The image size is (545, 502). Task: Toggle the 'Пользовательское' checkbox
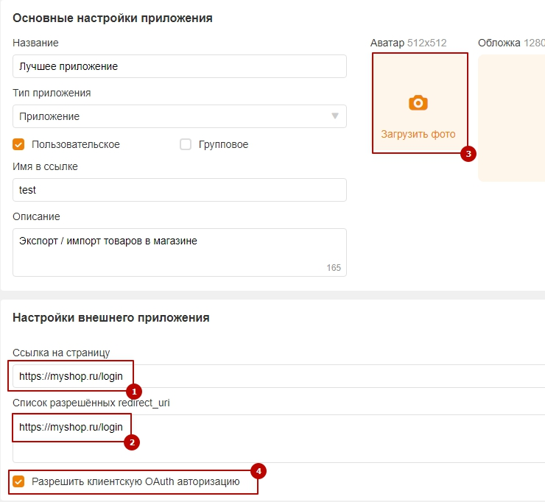click(x=19, y=144)
